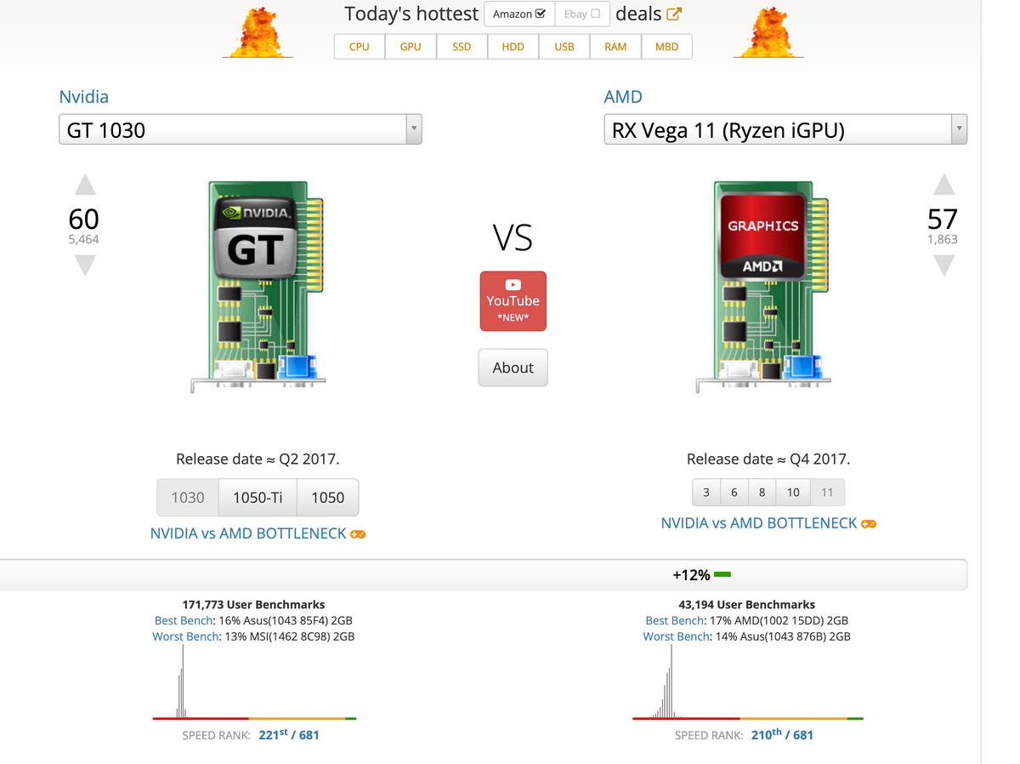Downvote the GT 1030 with down arrow

85,265
